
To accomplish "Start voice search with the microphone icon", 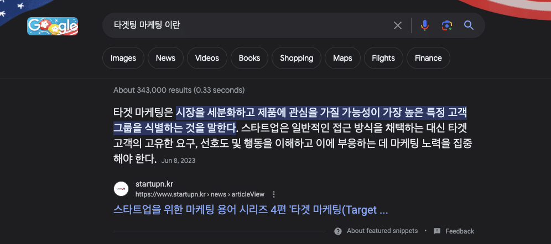I will pos(425,25).
